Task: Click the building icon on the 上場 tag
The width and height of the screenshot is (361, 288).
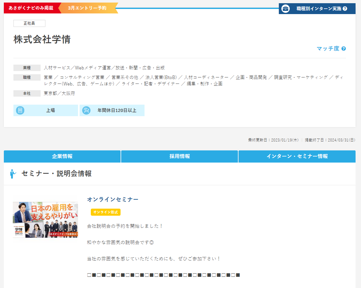Action: coord(20,110)
